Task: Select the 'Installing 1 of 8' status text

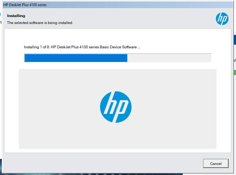Action: (x=82, y=47)
